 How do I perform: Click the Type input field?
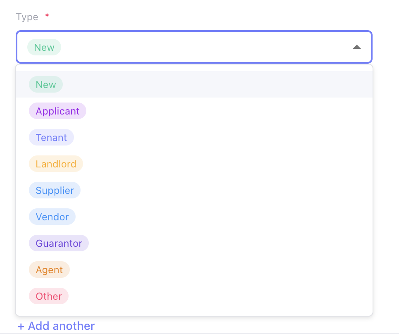[x=194, y=47]
